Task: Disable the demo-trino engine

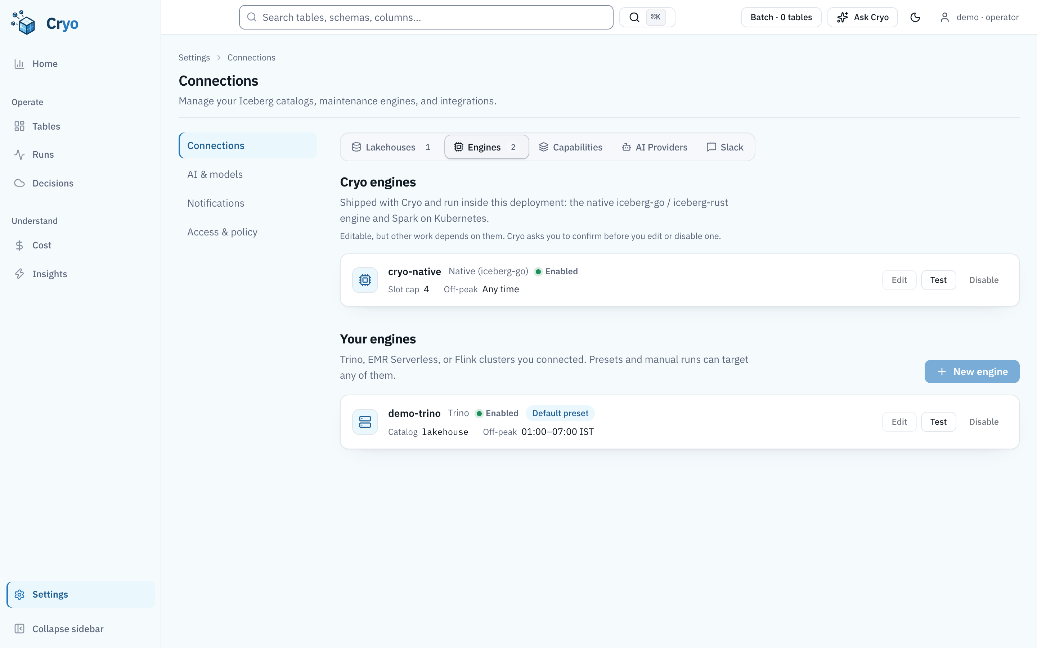Action: pos(983,422)
